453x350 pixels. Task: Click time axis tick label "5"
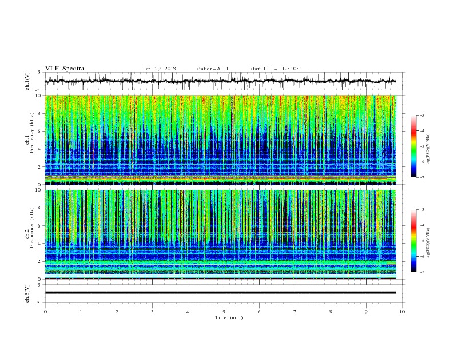(x=224, y=312)
